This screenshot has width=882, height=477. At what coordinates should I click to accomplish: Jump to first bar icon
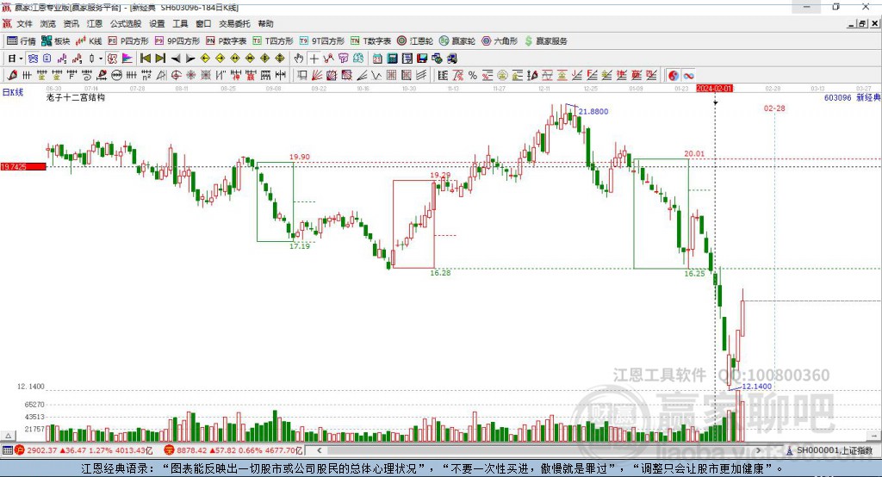[145, 59]
